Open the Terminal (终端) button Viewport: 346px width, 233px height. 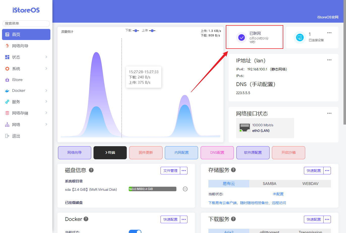pos(110,153)
